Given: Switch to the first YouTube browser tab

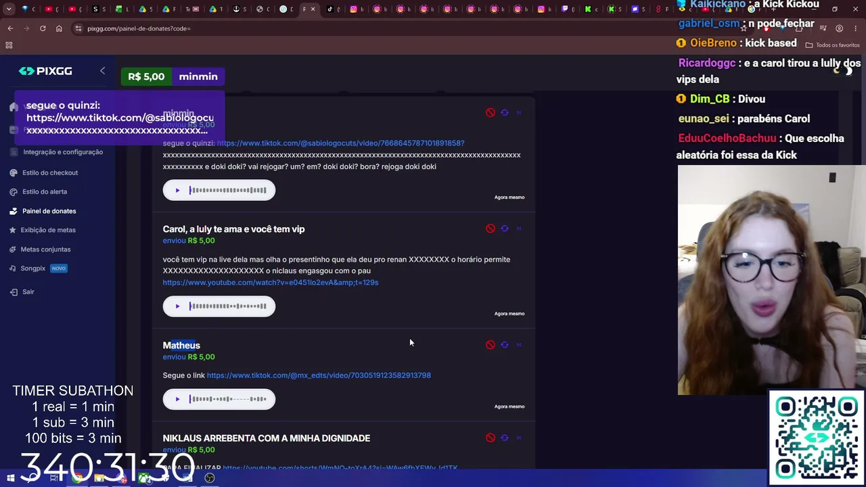Looking at the screenshot, I should point(53,9).
